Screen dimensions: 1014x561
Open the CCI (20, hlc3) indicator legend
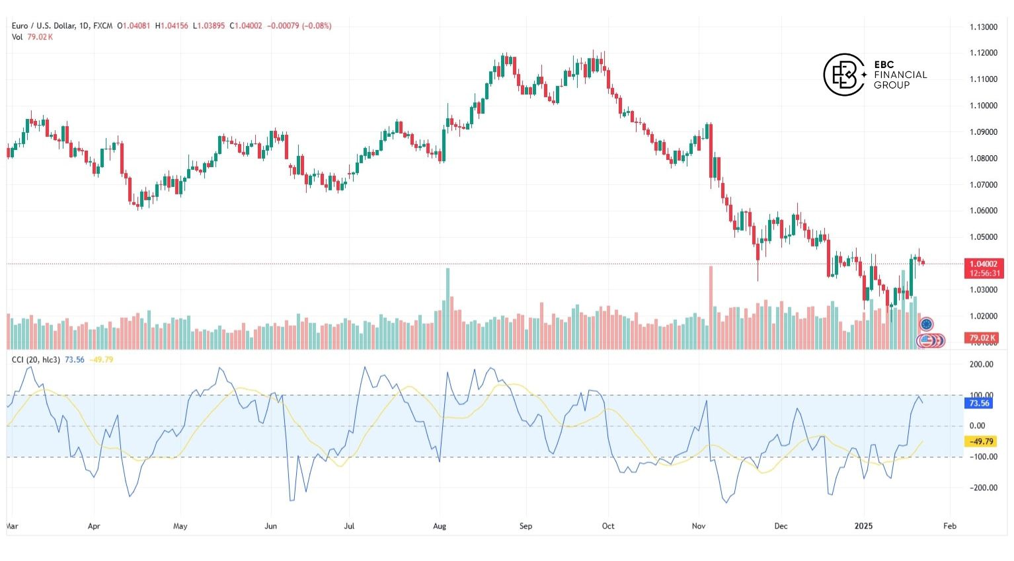pos(36,359)
